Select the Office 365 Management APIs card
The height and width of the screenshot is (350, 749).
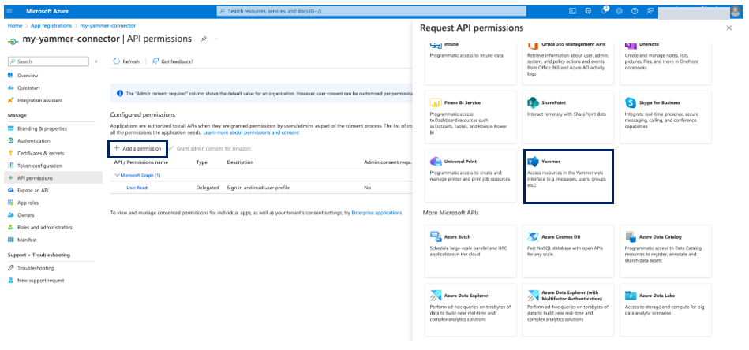568,64
